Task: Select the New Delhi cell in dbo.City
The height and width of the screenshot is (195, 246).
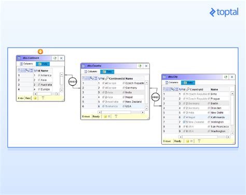Action: pos(218,113)
